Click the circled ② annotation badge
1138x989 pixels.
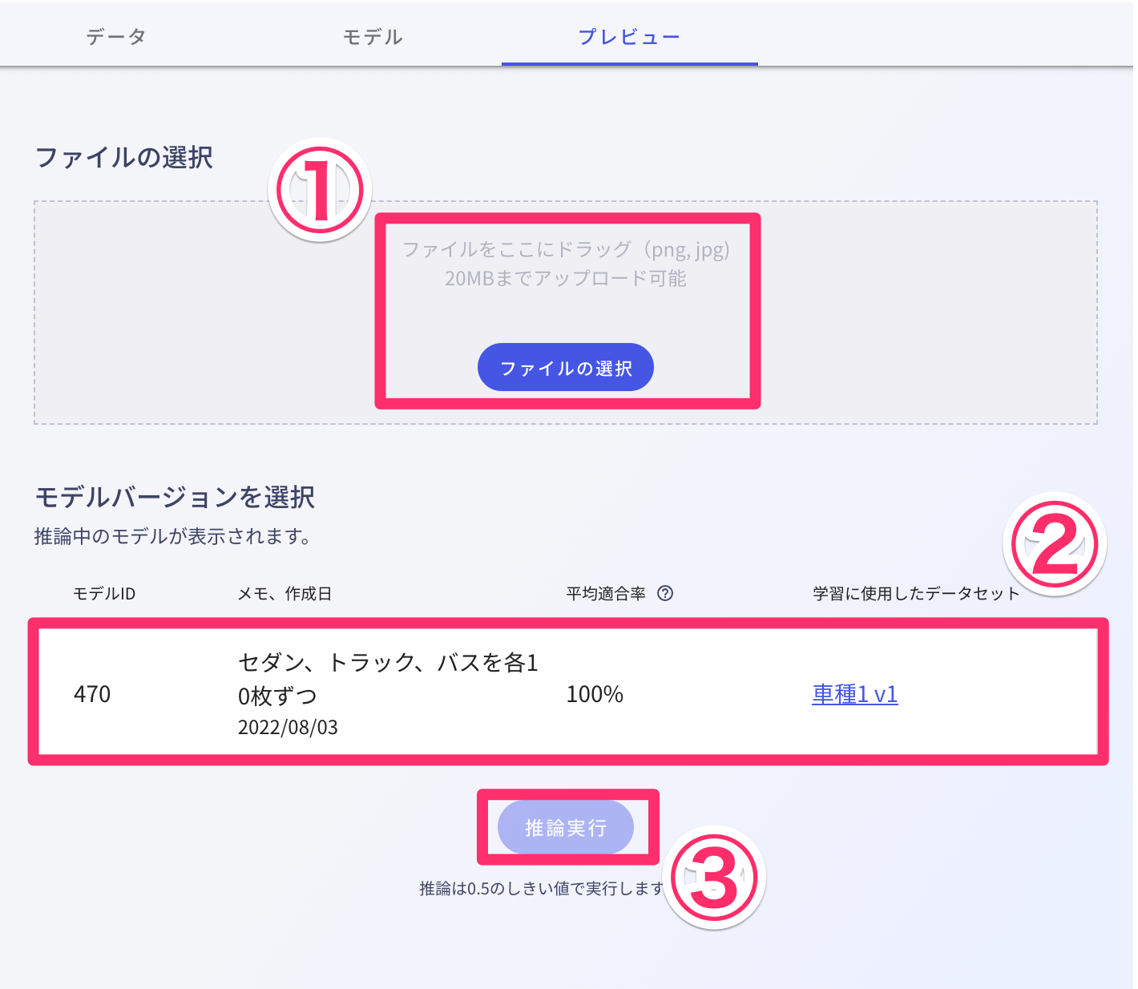(x=1055, y=543)
